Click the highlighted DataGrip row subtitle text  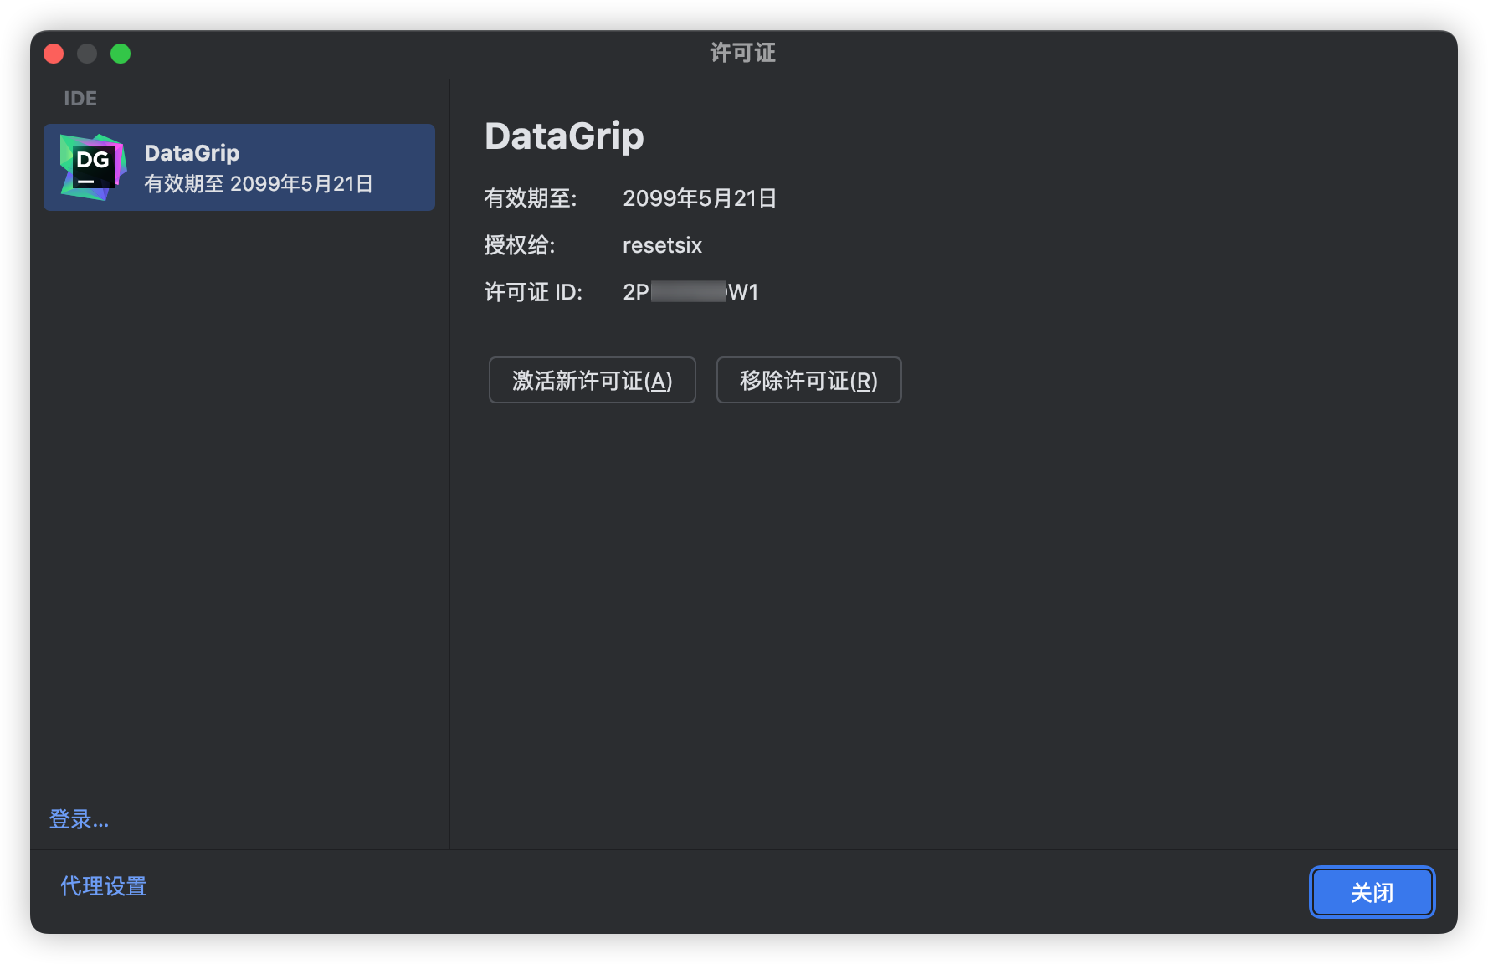click(x=260, y=183)
